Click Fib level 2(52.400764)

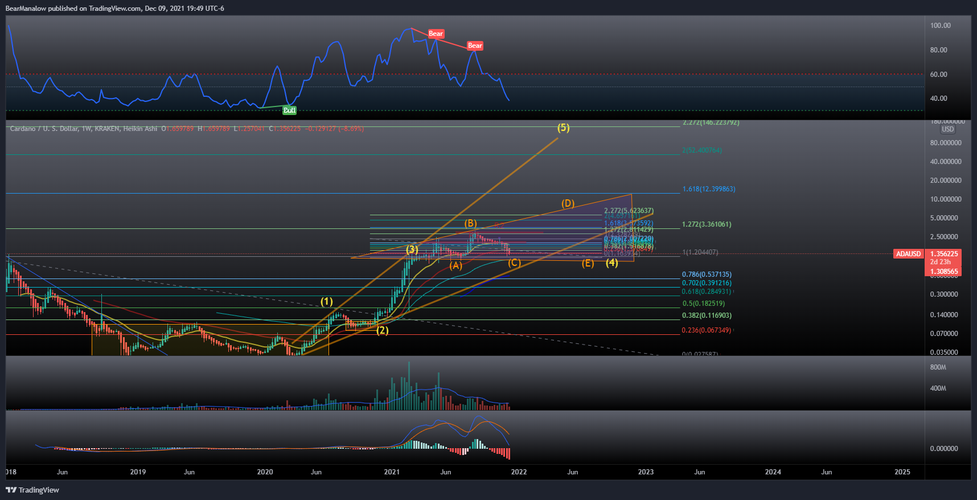[701, 150]
